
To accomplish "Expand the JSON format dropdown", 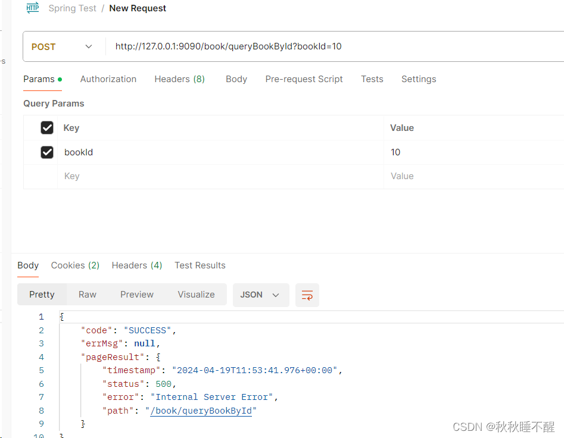I will click(x=261, y=295).
